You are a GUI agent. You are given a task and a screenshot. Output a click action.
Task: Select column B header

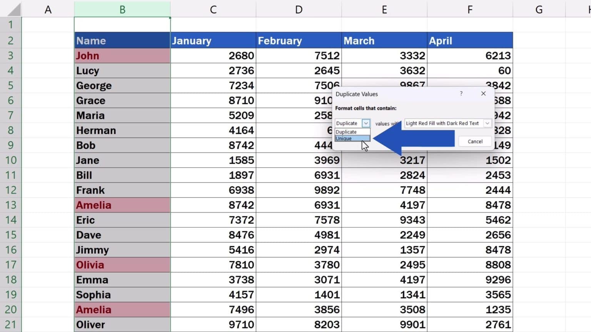[122, 9]
